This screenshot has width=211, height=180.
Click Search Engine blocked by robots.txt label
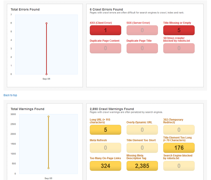178,157
